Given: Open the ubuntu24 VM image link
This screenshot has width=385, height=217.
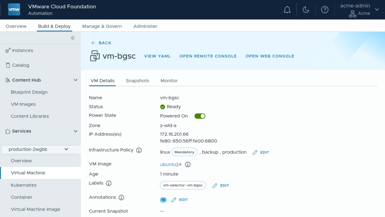Looking at the screenshot, I should click(170, 164).
